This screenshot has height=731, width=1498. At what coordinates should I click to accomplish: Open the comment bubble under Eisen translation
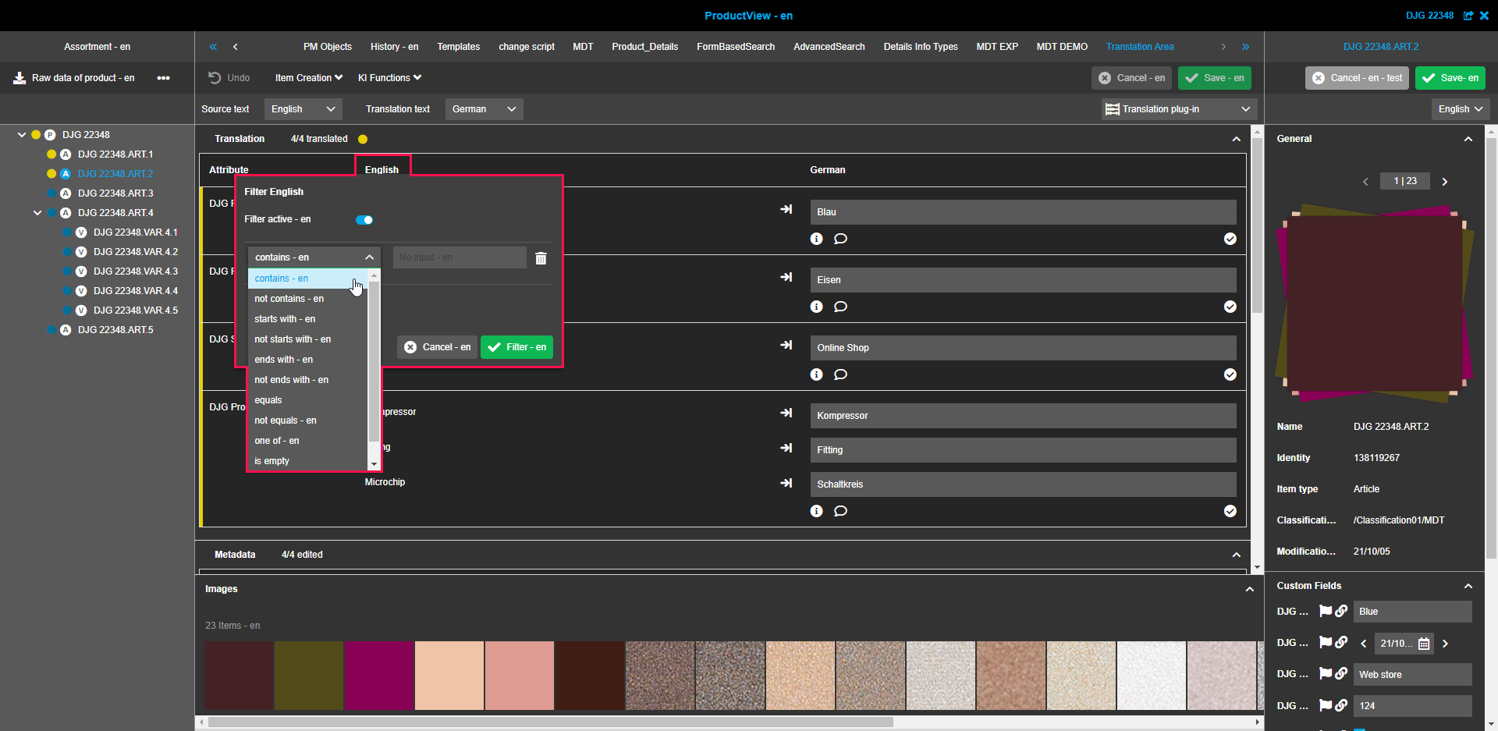840,307
